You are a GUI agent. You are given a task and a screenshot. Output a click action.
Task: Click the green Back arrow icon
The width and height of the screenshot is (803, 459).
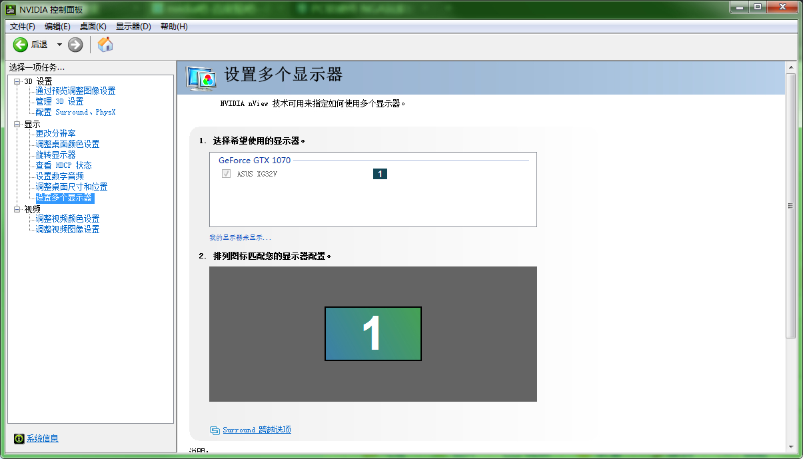21,45
